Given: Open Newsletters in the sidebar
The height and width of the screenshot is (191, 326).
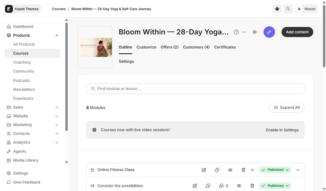Looking at the screenshot, I should tap(24, 90).
